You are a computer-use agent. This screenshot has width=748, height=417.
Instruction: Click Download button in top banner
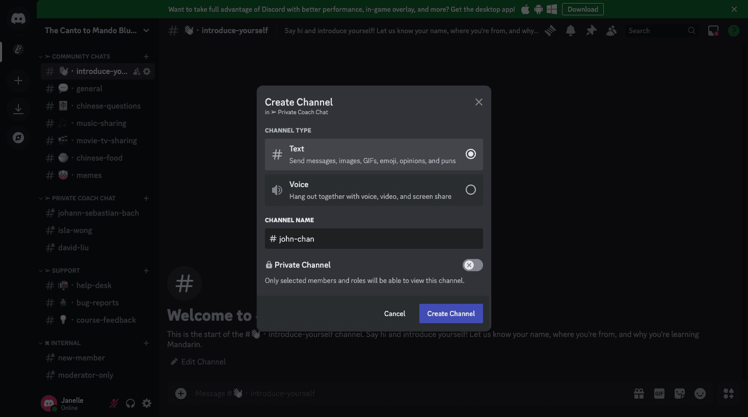click(x=583, y=9)
